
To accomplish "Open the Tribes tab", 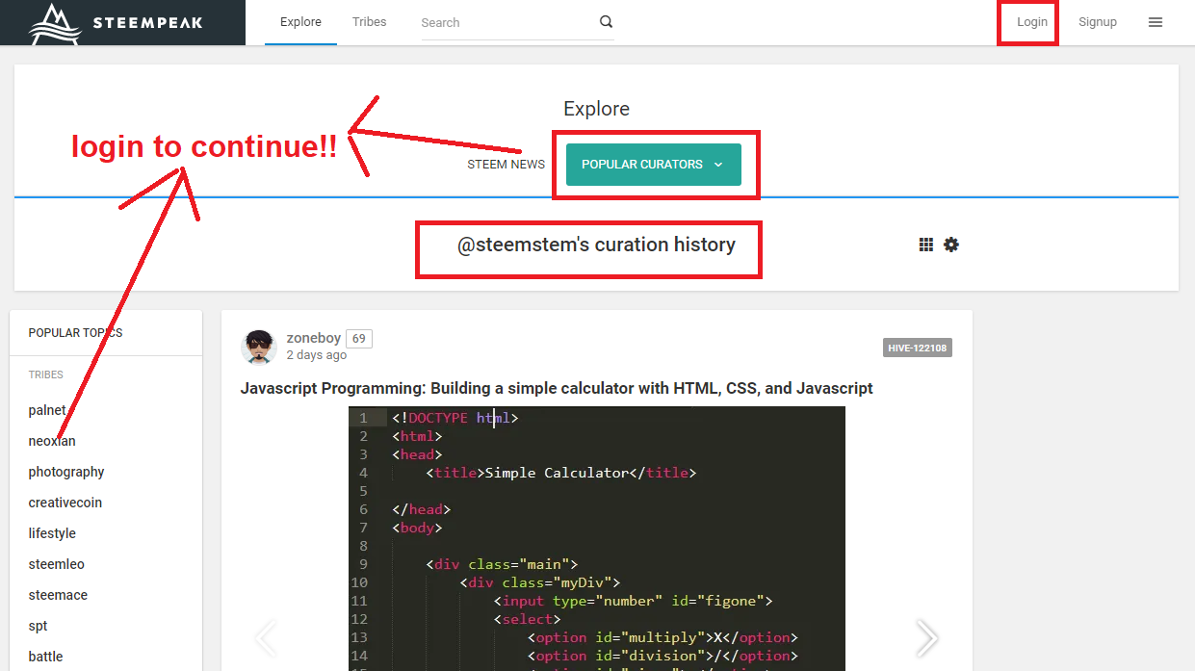I will point(369,22).
